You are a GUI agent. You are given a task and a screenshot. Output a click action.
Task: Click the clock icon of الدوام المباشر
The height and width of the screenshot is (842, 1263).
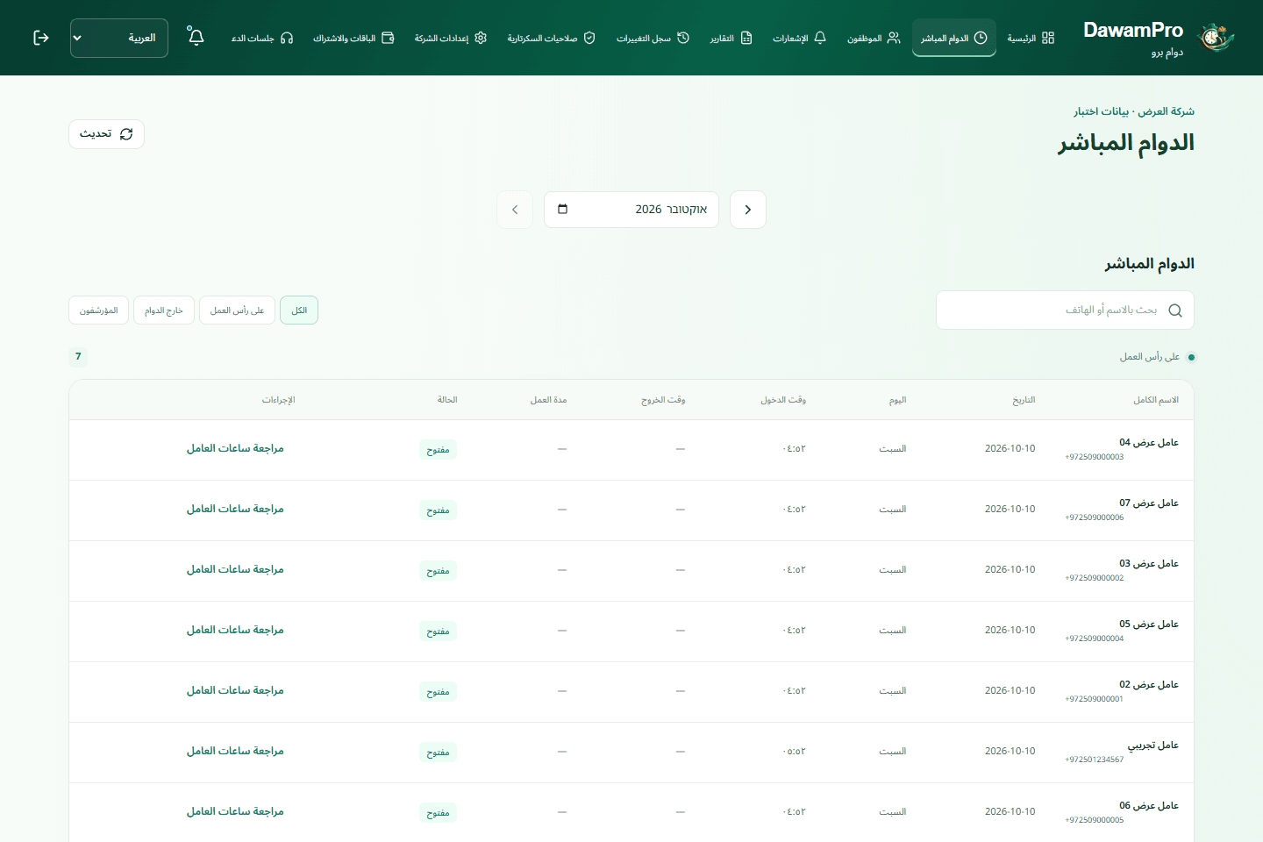(981, 38)
